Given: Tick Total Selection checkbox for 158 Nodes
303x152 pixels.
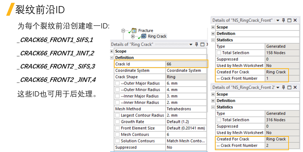Looking at the screenshot, I should coord(219,53).
